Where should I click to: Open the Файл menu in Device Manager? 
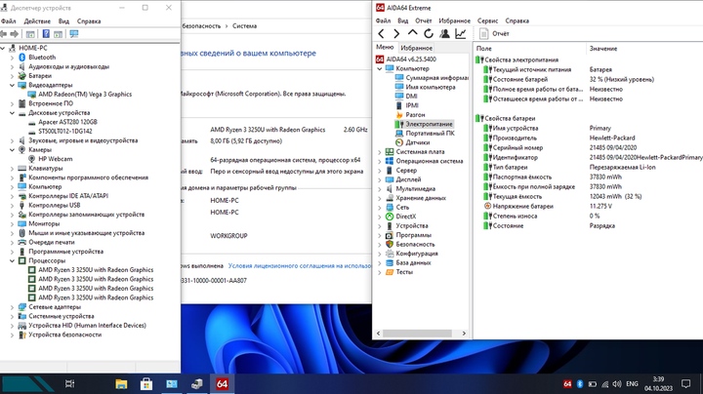tap(8, 21)
